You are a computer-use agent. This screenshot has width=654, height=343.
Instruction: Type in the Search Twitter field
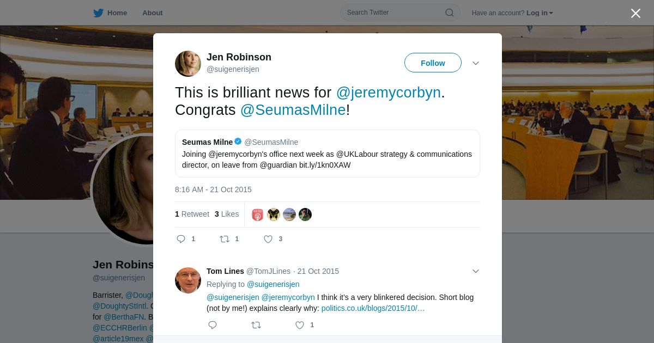click(392, 13)
